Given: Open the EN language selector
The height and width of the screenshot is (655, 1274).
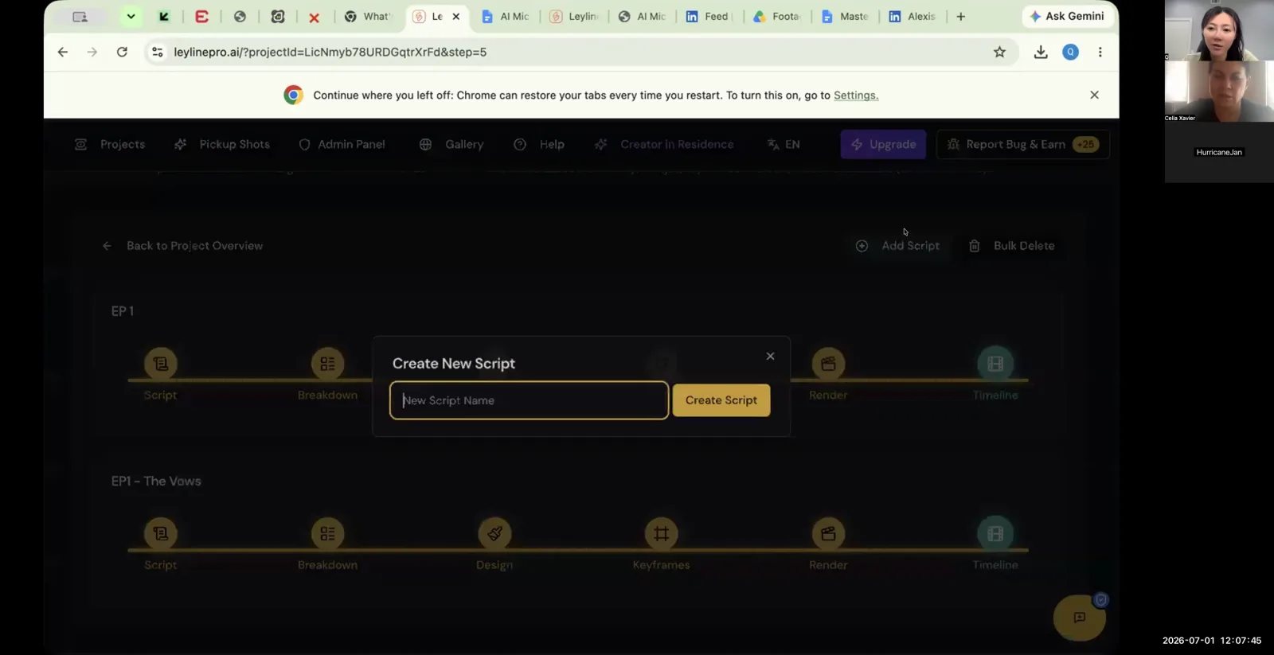Looking at the screenshot, I should tap(784, 144).
